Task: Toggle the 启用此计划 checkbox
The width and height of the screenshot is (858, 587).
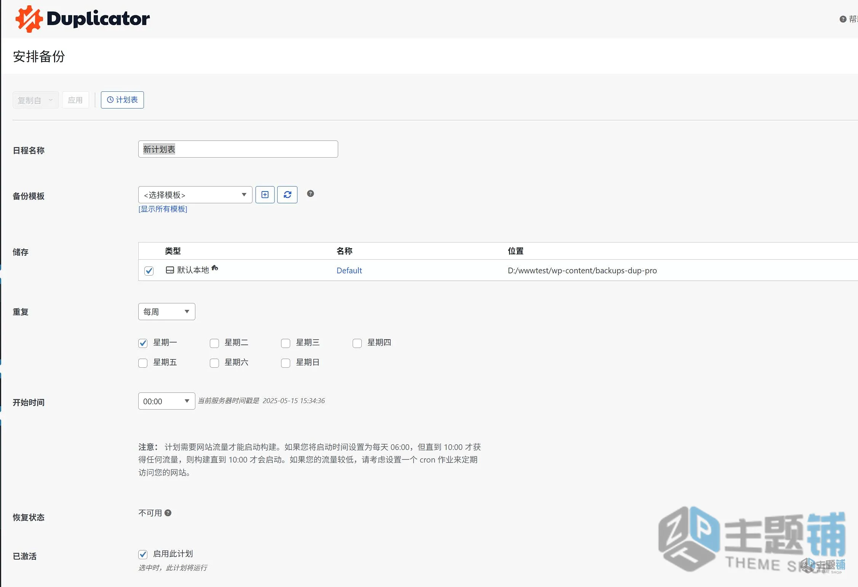Action: [143, 554]
